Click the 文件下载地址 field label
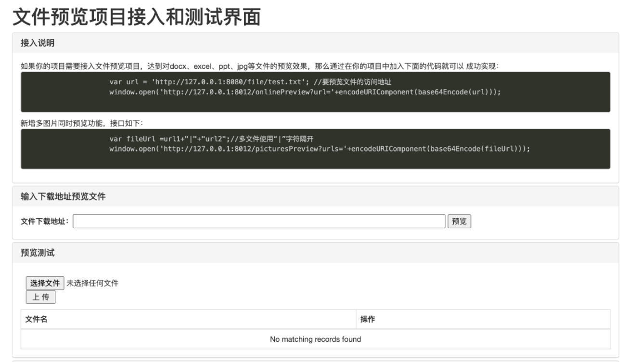 click(x=45, y=221)
